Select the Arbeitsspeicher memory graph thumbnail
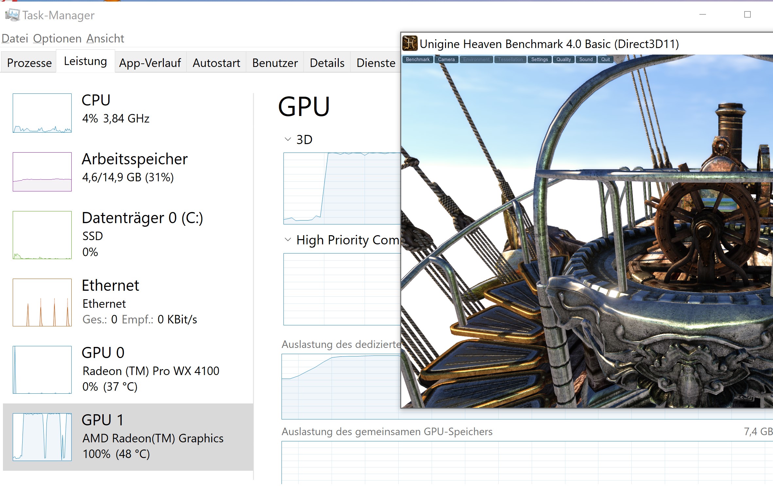Viewport: 773px width, 491px height. [x=42, y=172]
